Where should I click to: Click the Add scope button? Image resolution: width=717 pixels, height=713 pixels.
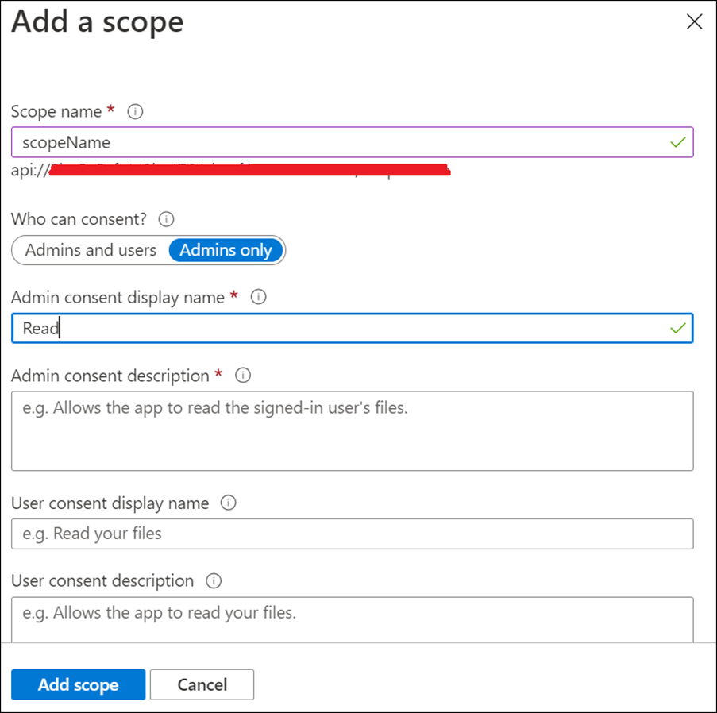78,684
